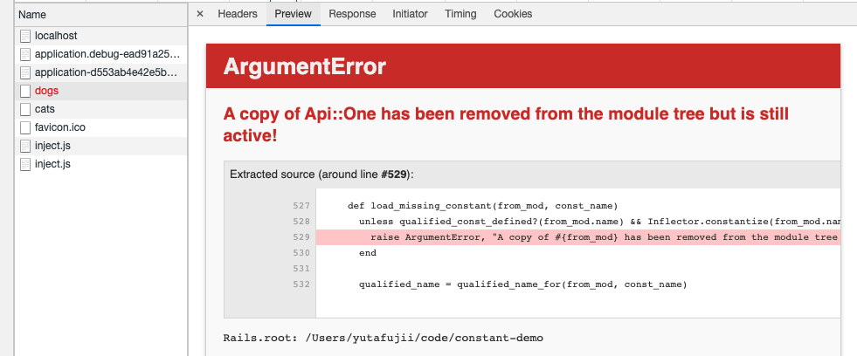Image resolution: width=857 pixels, height=356 pixels.
Task: Click the blank file icon beside cats
Action: coord(24,109)
